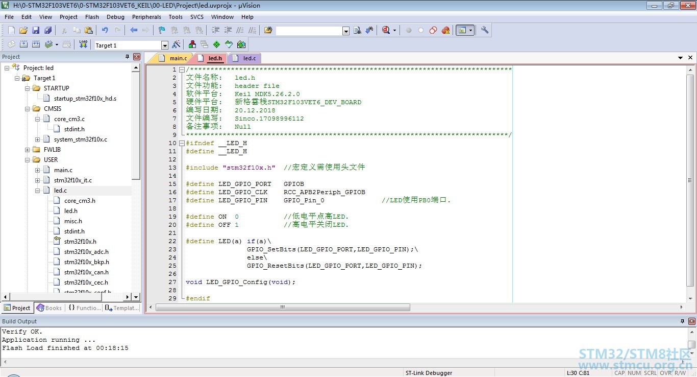Navigate backwards with the blue left arrow
The image size is (697, 377).
(x=134, y=30)
